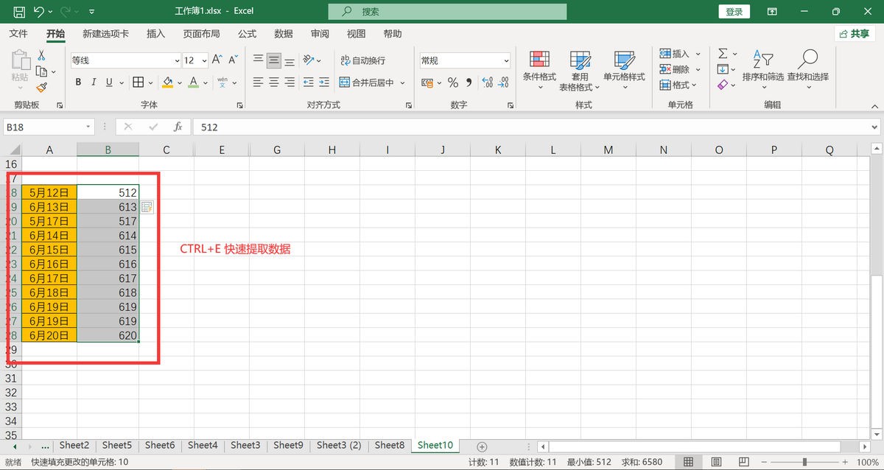
Task: Open the 文件 menu tab
Action: pos(18,34)
